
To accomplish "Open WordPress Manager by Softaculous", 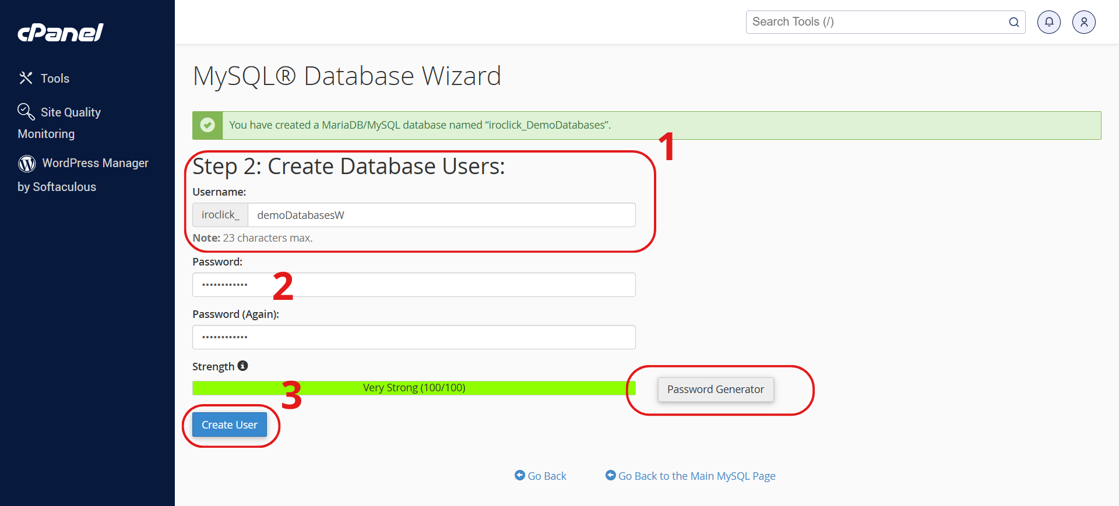I will (x=95, y=164).
